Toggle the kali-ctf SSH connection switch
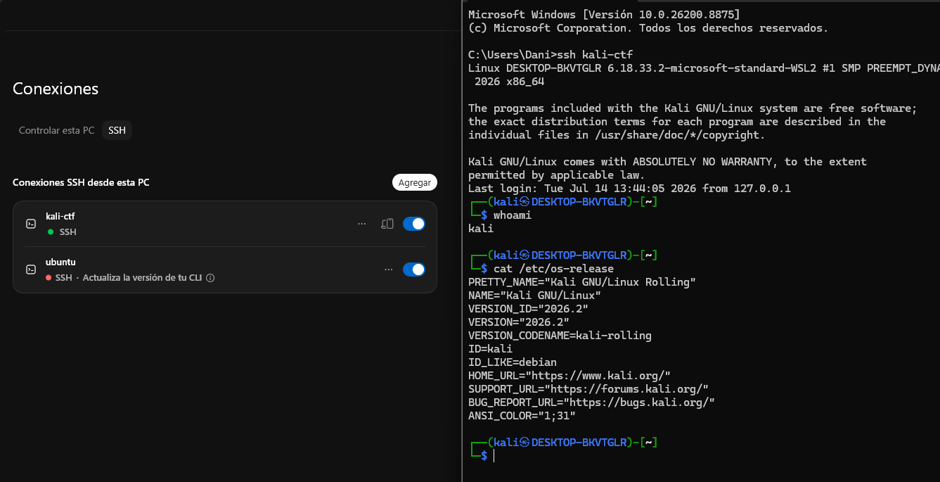Image resolution: width=940 pixels, height=482 pixels. (x=414, y=224)
